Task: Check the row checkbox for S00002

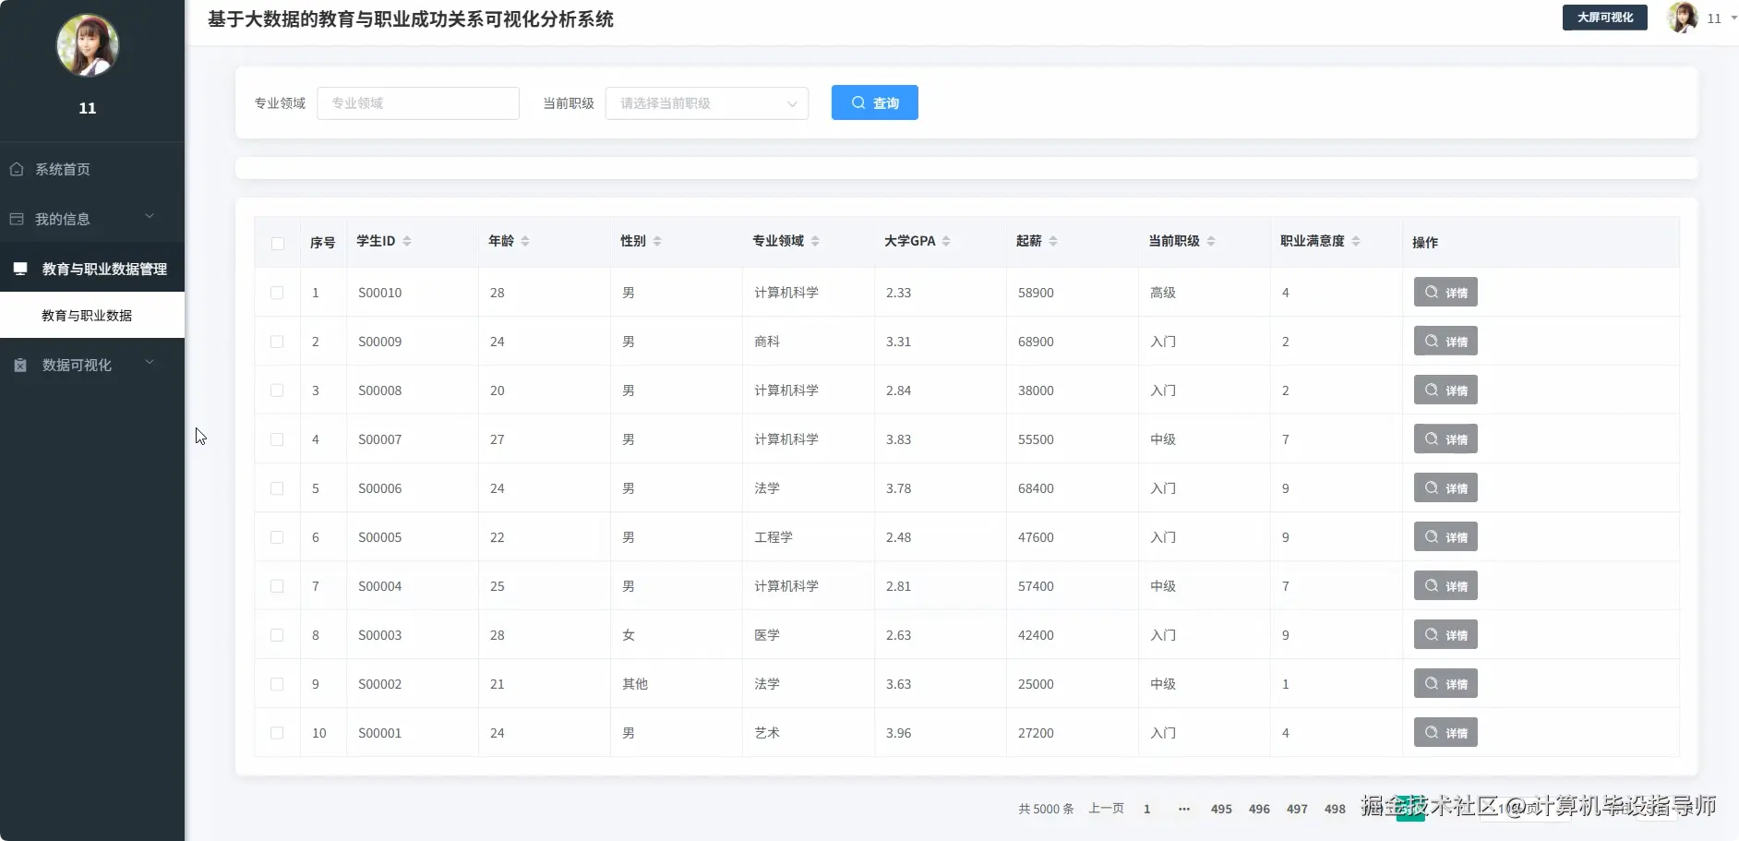Action: (277, 684)
